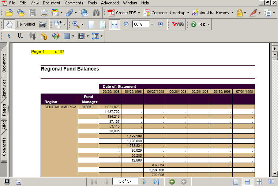Open the Advanced menu

(109, 3)
